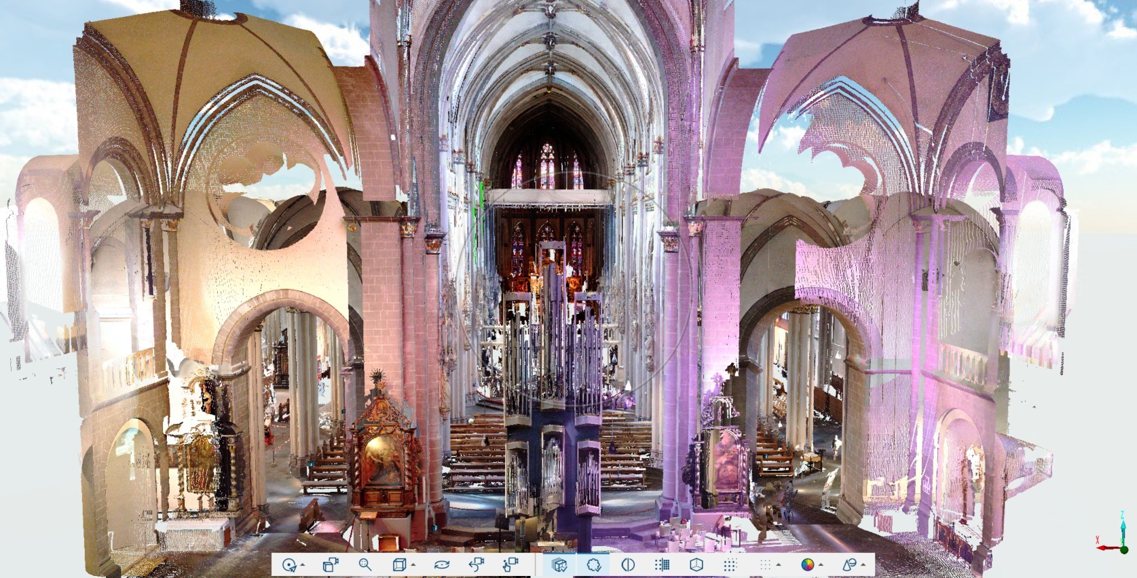The image size is (1137, 578).
Task: Expand the color wheel dropdown arrow
Action: (821, 565)
